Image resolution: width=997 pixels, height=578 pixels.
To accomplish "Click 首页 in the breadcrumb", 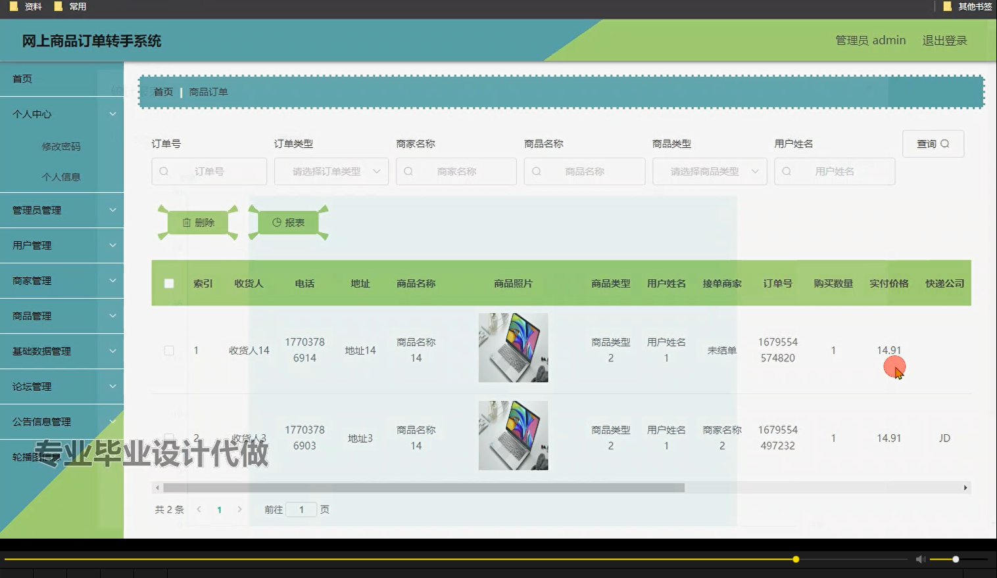I will pyautogui.click(x=162, y=91).
